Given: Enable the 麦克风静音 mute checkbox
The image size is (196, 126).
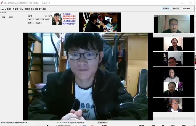Looking at the screenshot, I should point(181,9).
